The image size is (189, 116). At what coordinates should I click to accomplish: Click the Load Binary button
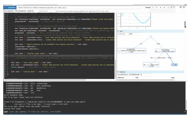[x=11, y=7]
